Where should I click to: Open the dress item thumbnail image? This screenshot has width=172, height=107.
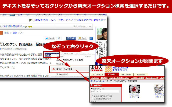click(159, 89)
